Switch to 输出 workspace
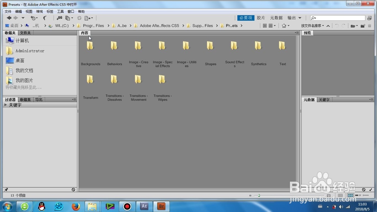 point(292,18)
